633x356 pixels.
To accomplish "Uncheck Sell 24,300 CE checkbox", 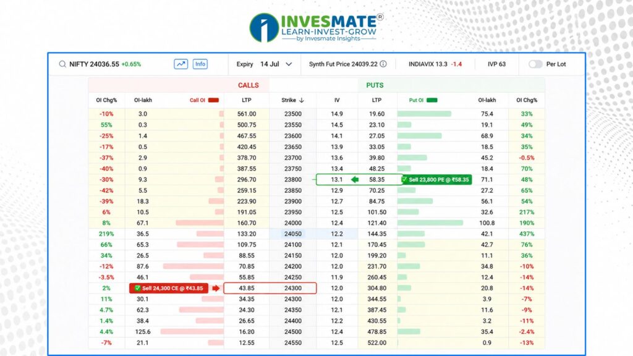I will [x=137, y=288].
